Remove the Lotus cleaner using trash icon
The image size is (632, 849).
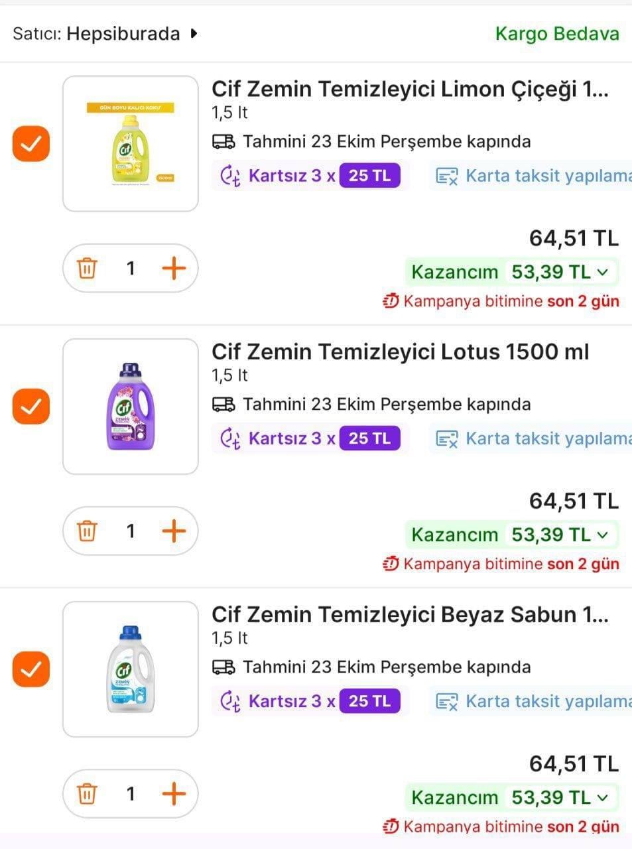pyautogui.click(x=87, y=531)
